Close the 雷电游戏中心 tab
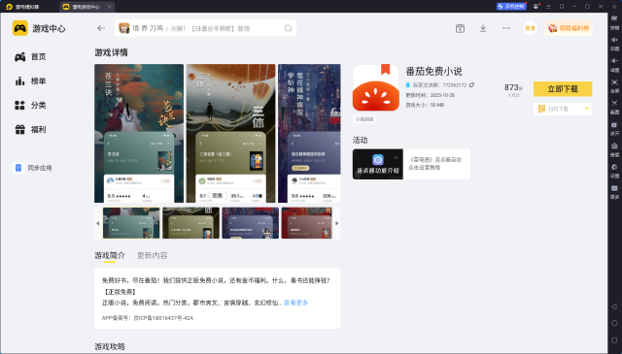The width and height of the screenshot is (622, 354). 109,7
